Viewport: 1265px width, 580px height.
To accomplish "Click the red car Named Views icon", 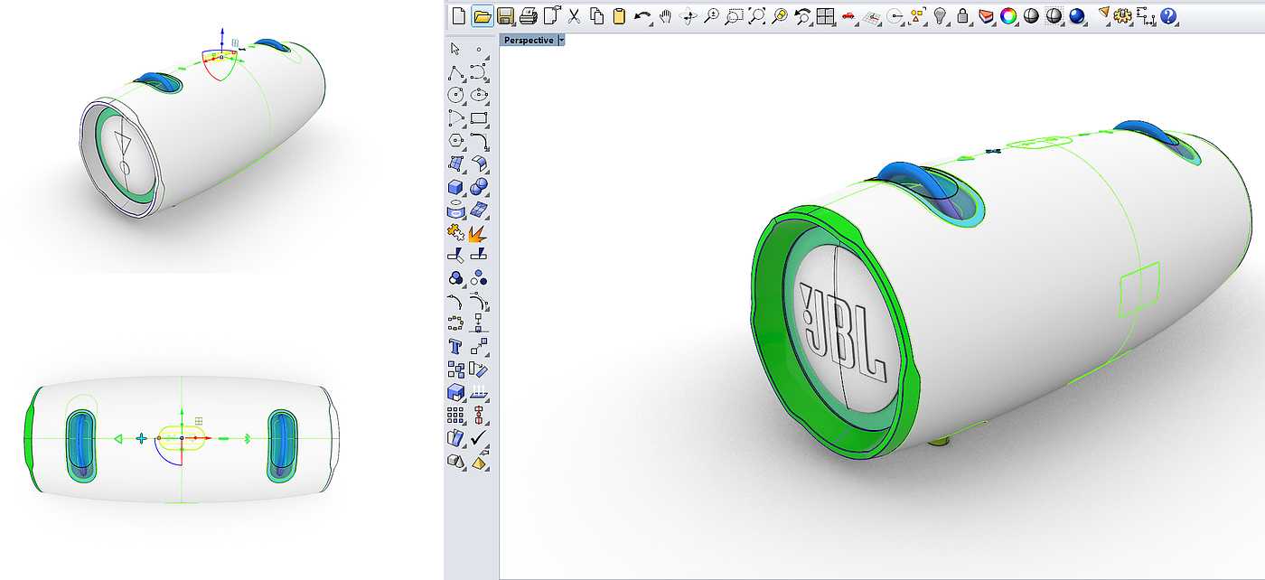I will [x=848, y=15].
